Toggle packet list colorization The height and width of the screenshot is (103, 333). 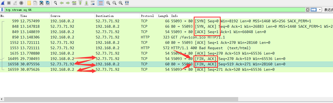click(100, 3)
